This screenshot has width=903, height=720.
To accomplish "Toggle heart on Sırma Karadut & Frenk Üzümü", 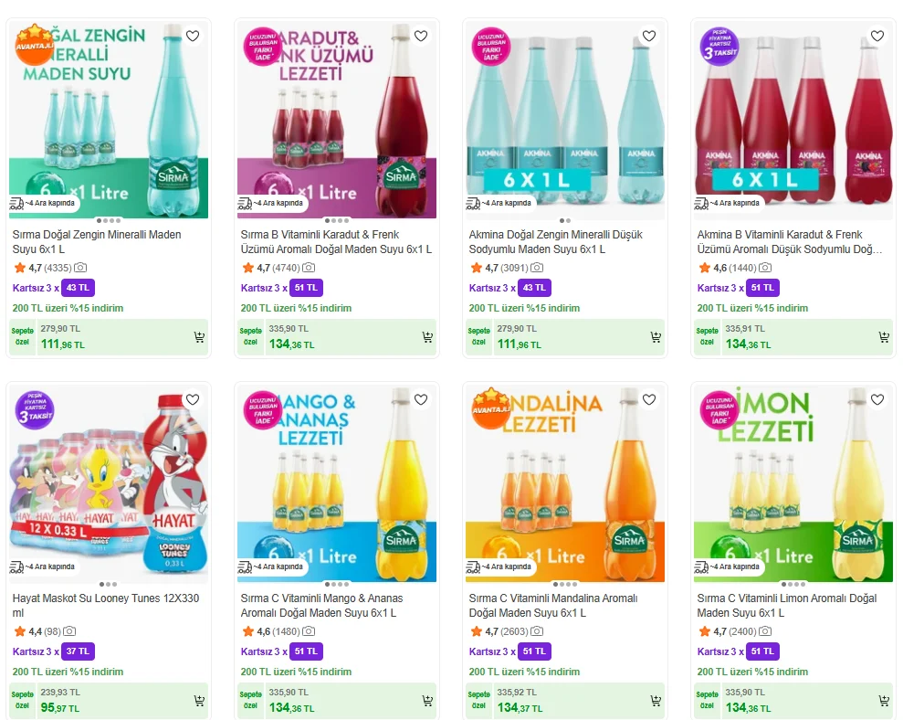I will click(421, 37).
